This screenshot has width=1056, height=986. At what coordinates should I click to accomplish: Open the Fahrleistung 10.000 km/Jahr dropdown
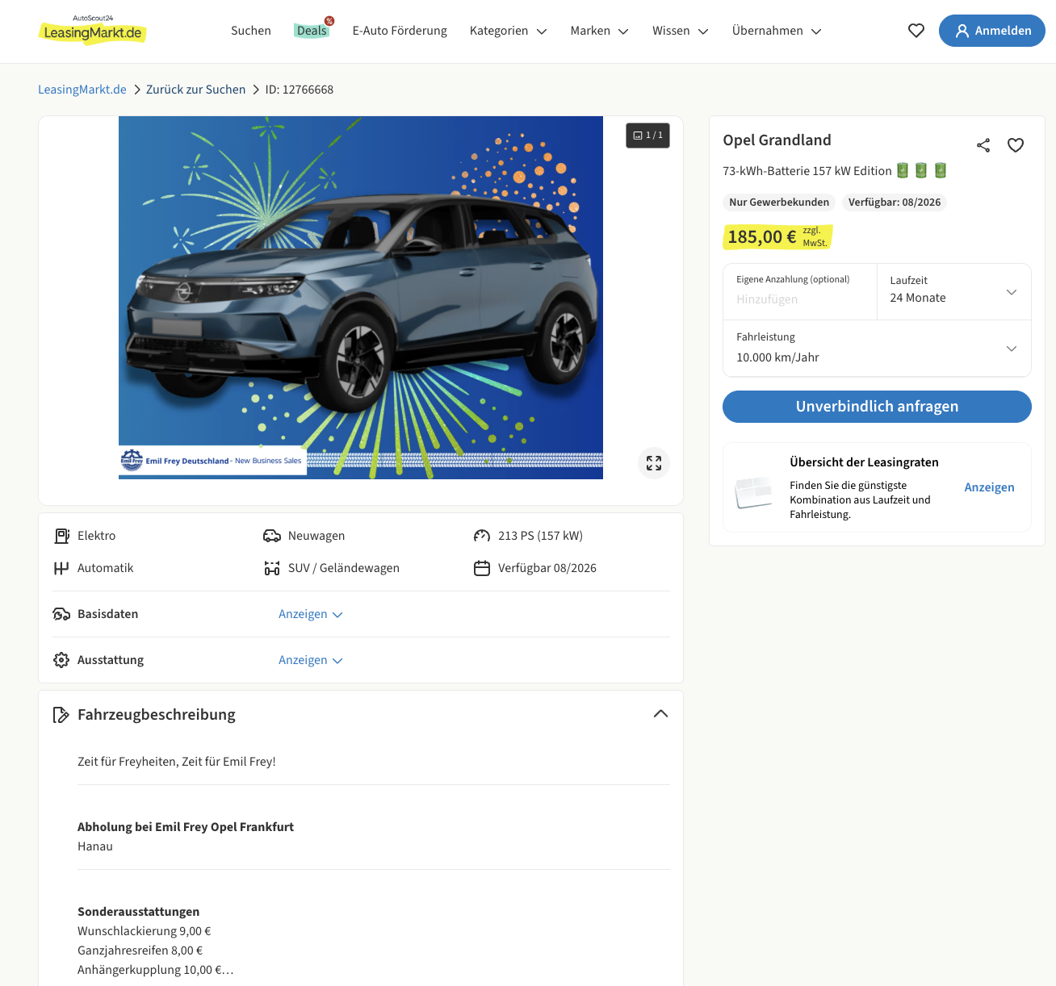877,348
